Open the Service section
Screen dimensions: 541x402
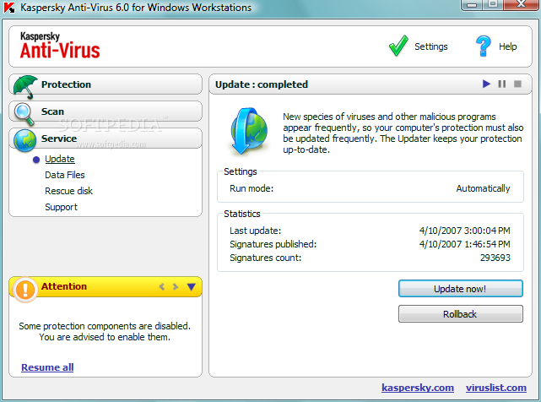coord(105,139)
